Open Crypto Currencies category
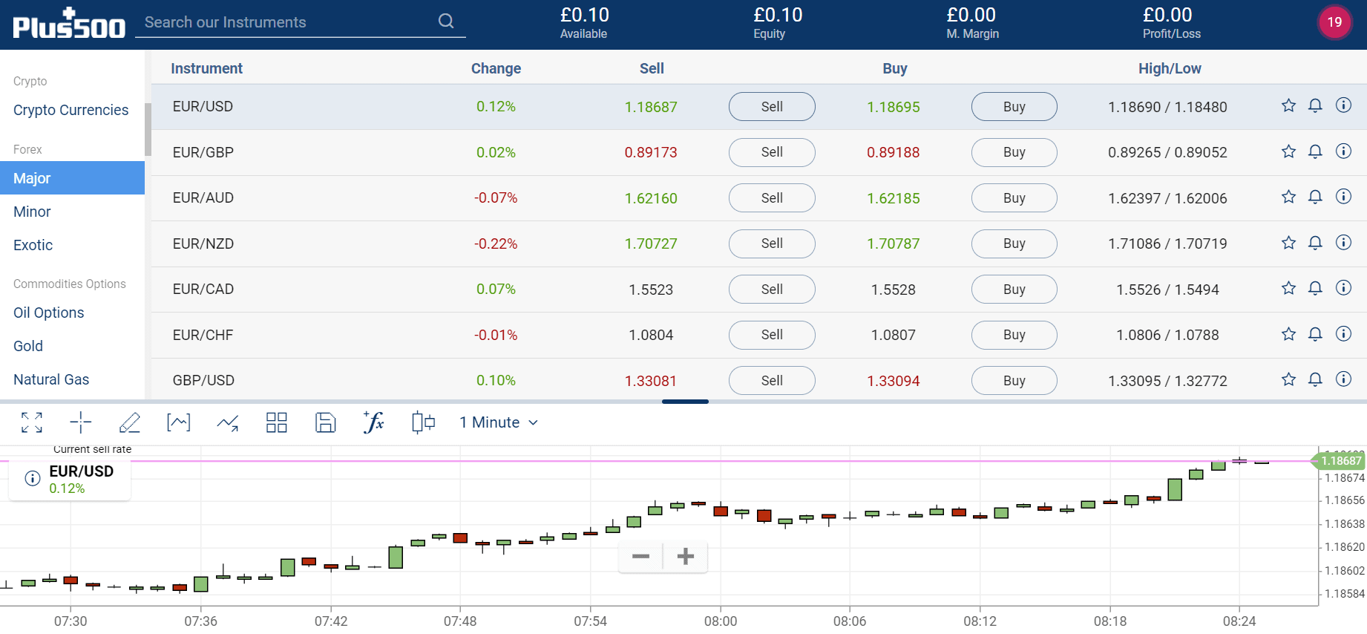 tap(71, 110)
